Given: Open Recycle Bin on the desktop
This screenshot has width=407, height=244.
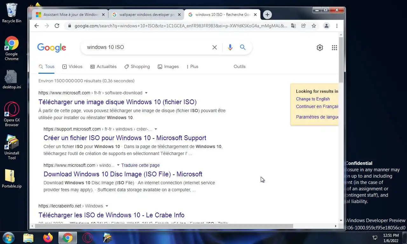Looking at the screenshot, I should click(12, 13).
